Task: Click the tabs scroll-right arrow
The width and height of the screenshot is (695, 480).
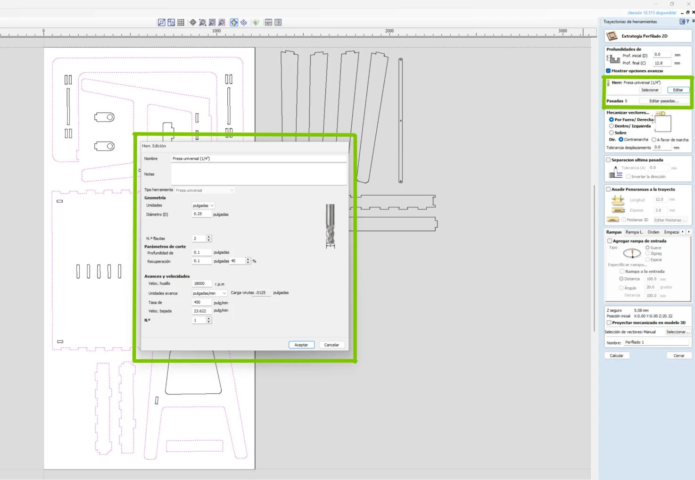Action: point(688,232)
